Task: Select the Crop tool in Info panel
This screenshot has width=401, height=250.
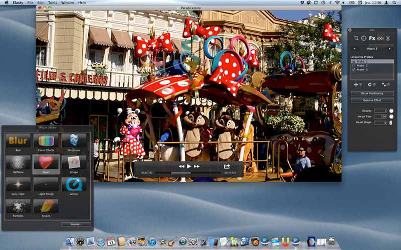Action: pos(356,38)
